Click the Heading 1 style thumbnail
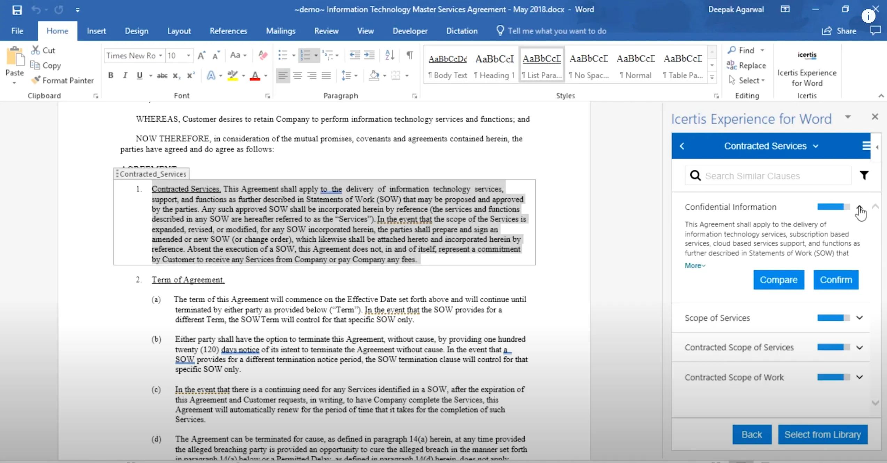The height and width of the screenshot is (463, 887). (x=494, y=65)
